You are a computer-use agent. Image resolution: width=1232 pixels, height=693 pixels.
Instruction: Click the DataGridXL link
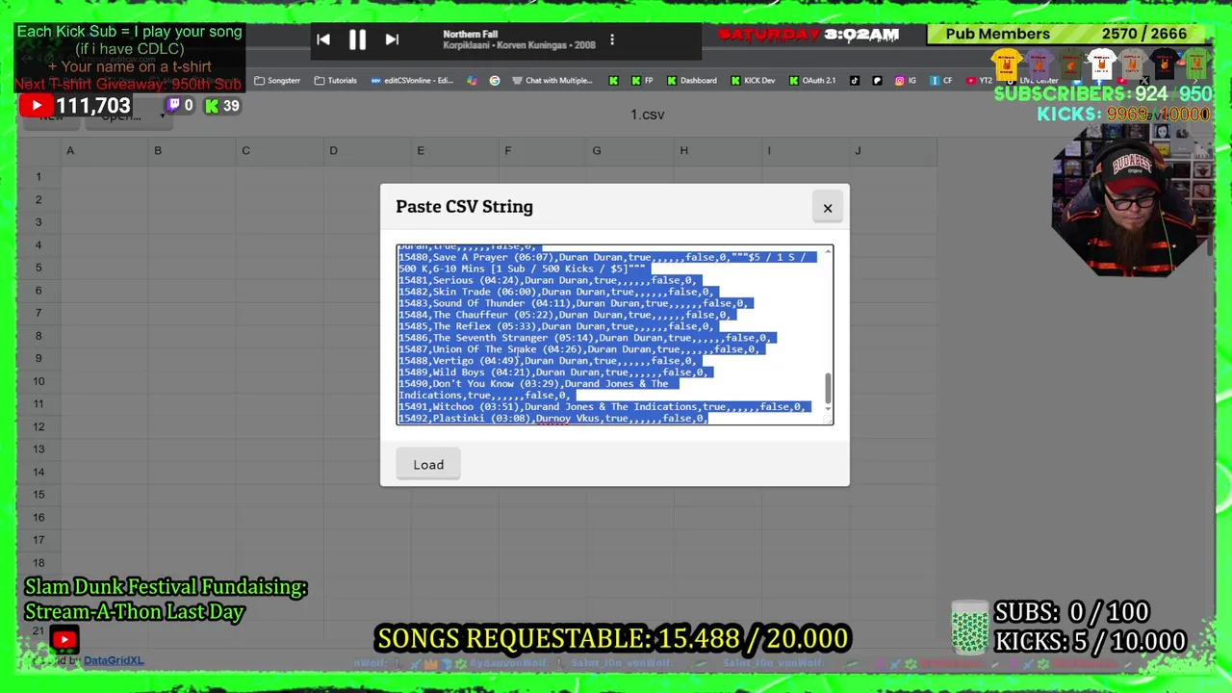114,660
